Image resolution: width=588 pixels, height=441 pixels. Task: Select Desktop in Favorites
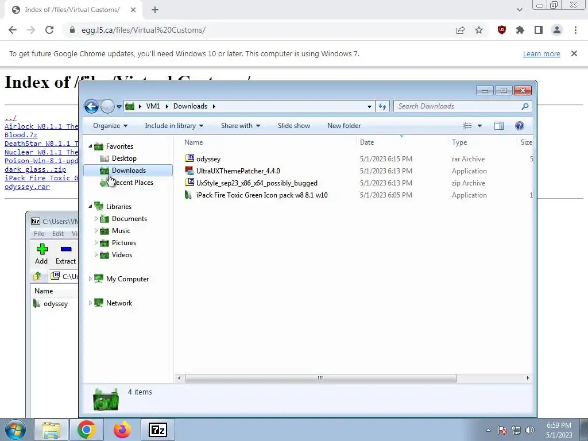[124, 158]
